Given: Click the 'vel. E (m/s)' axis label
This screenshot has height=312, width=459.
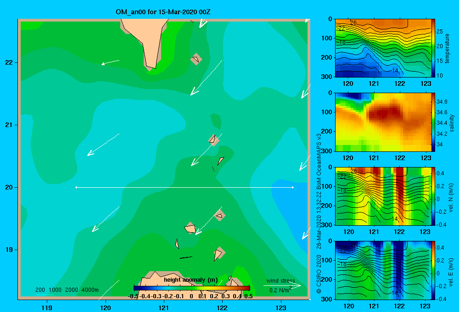Looking at the screenshot, I should click(451, 272).
